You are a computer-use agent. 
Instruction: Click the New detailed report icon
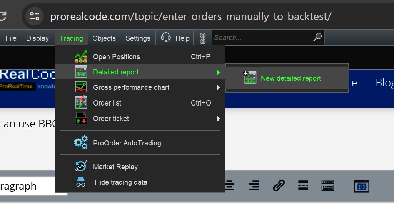[x=250, y=78]
